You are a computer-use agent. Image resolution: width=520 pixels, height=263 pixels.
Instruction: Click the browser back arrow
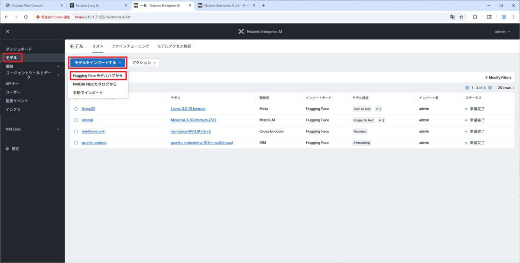coord(6,17)
